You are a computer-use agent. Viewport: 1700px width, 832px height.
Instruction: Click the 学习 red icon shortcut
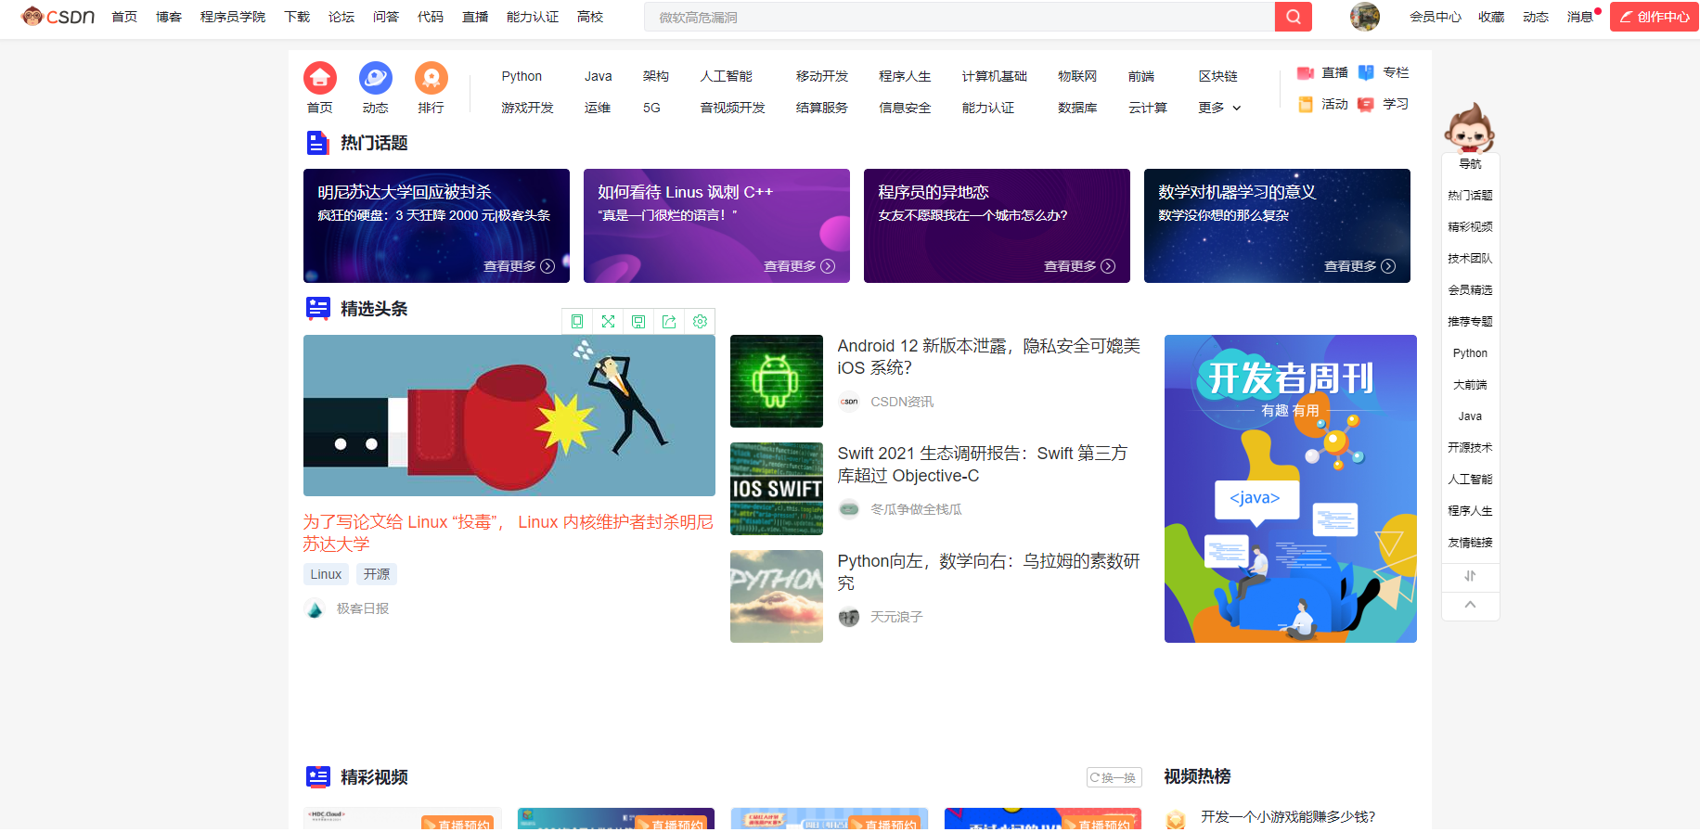point(1366,105)
